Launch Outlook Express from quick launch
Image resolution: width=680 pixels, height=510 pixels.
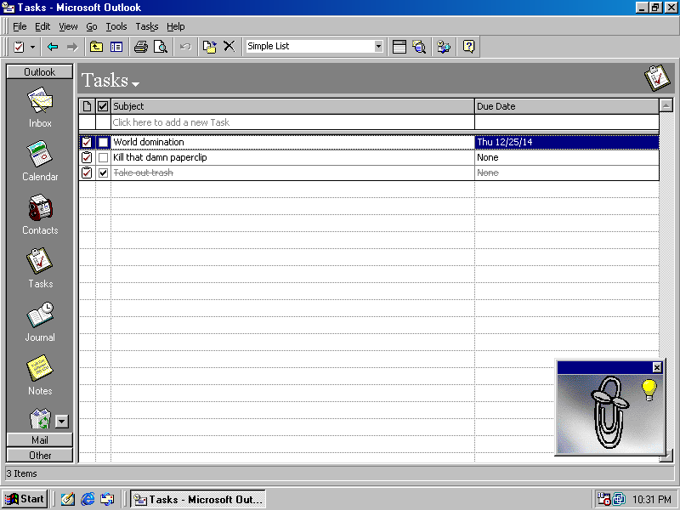107,499
